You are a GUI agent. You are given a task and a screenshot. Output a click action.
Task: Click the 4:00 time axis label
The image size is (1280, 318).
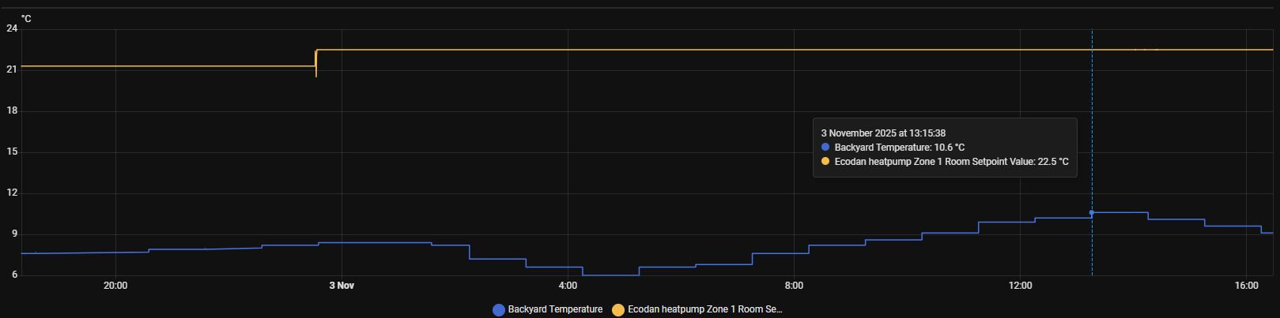pyautogui.click(x=568, y=286)
